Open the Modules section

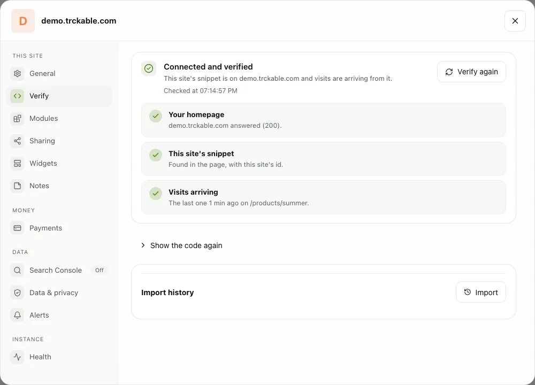point(59,118)
